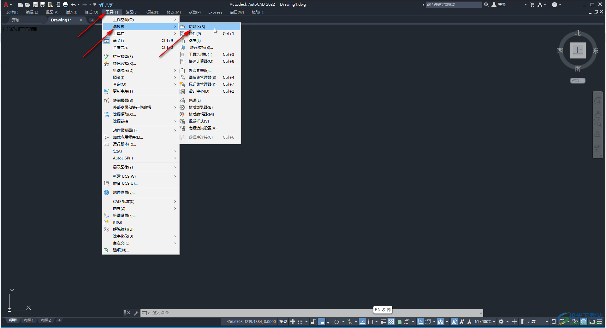
Task: Toggle dynamic input status icon
Action: tap(321, 322)
